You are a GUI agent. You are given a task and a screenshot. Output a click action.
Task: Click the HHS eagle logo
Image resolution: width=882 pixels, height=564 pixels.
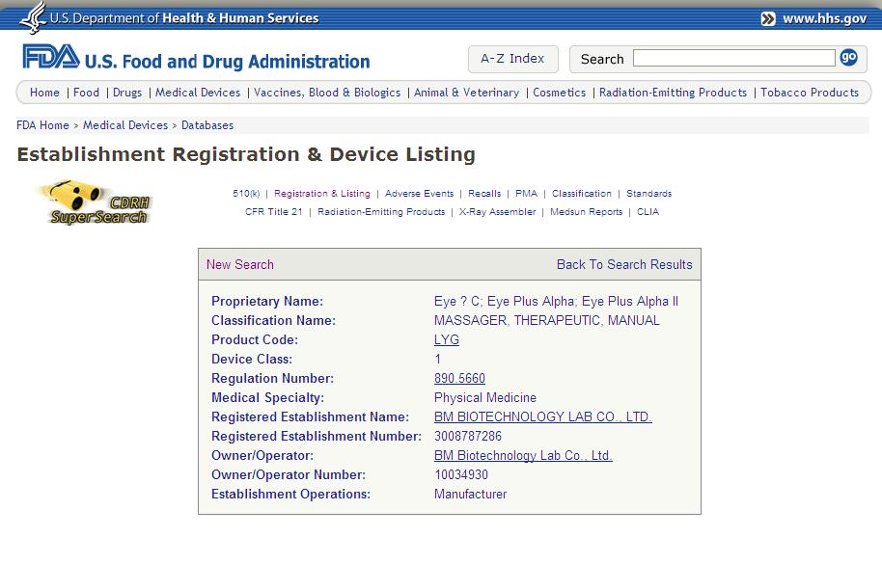click(x=33, y=16)
